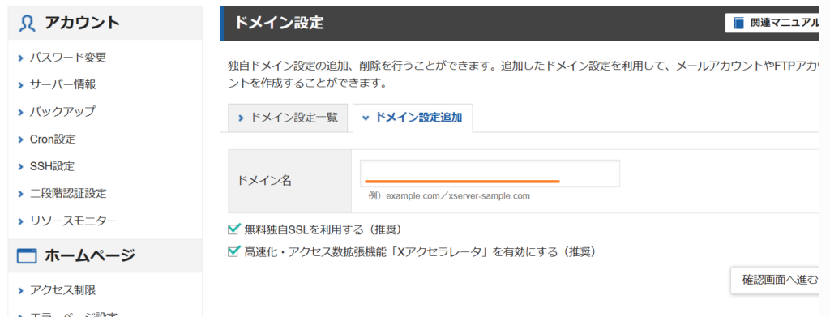Screen dimensions: 830x317
Task: Click the chevron icon beside Cron設定
Action: click(20, 139)
